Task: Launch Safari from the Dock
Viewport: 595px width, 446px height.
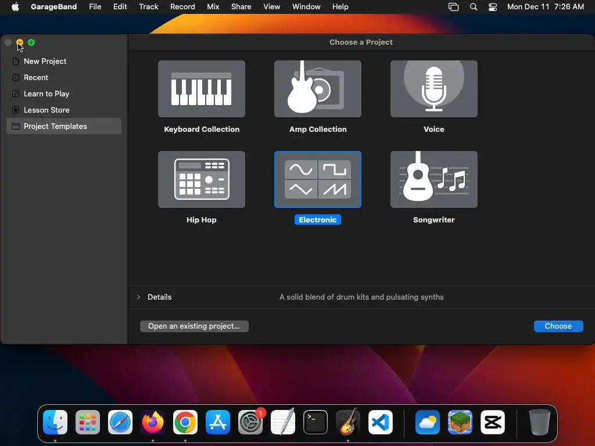Action: click(120, 422)
